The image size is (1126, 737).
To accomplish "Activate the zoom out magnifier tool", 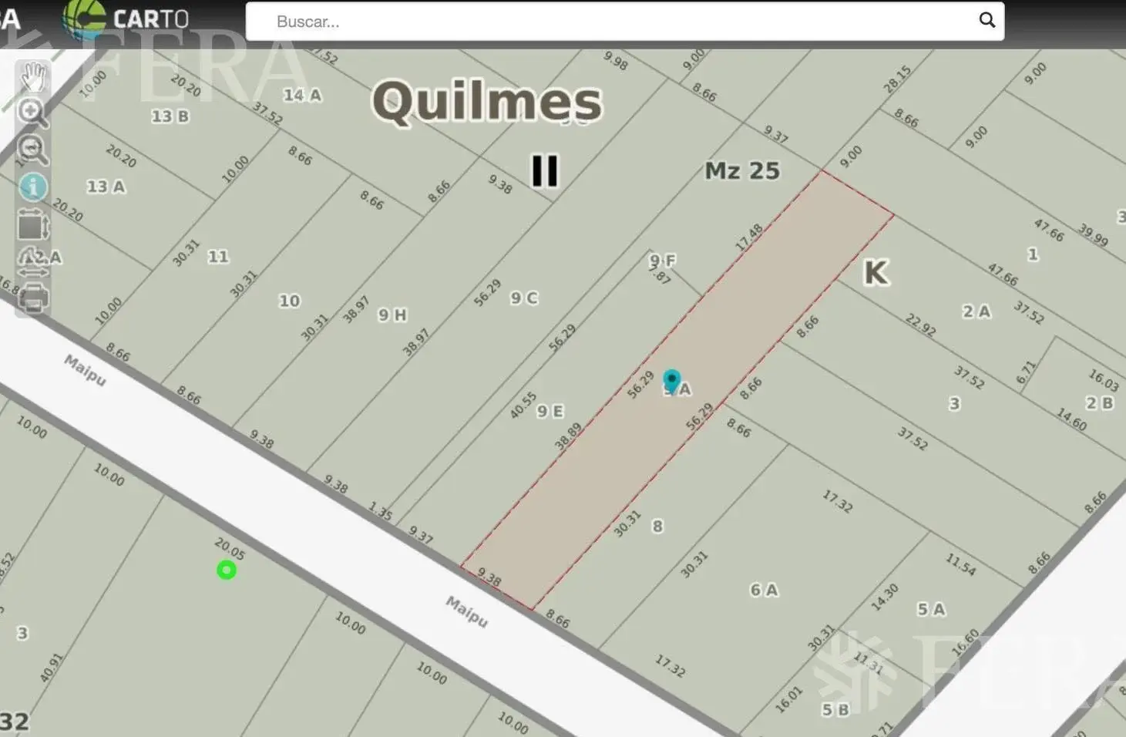I will coord(33,150).
